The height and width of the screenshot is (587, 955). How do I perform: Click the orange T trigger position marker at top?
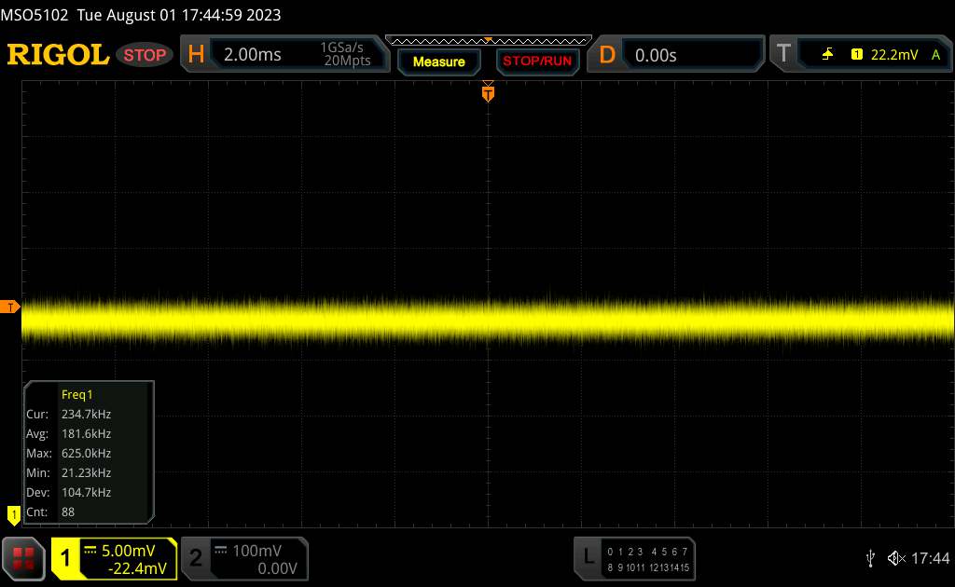488,92
